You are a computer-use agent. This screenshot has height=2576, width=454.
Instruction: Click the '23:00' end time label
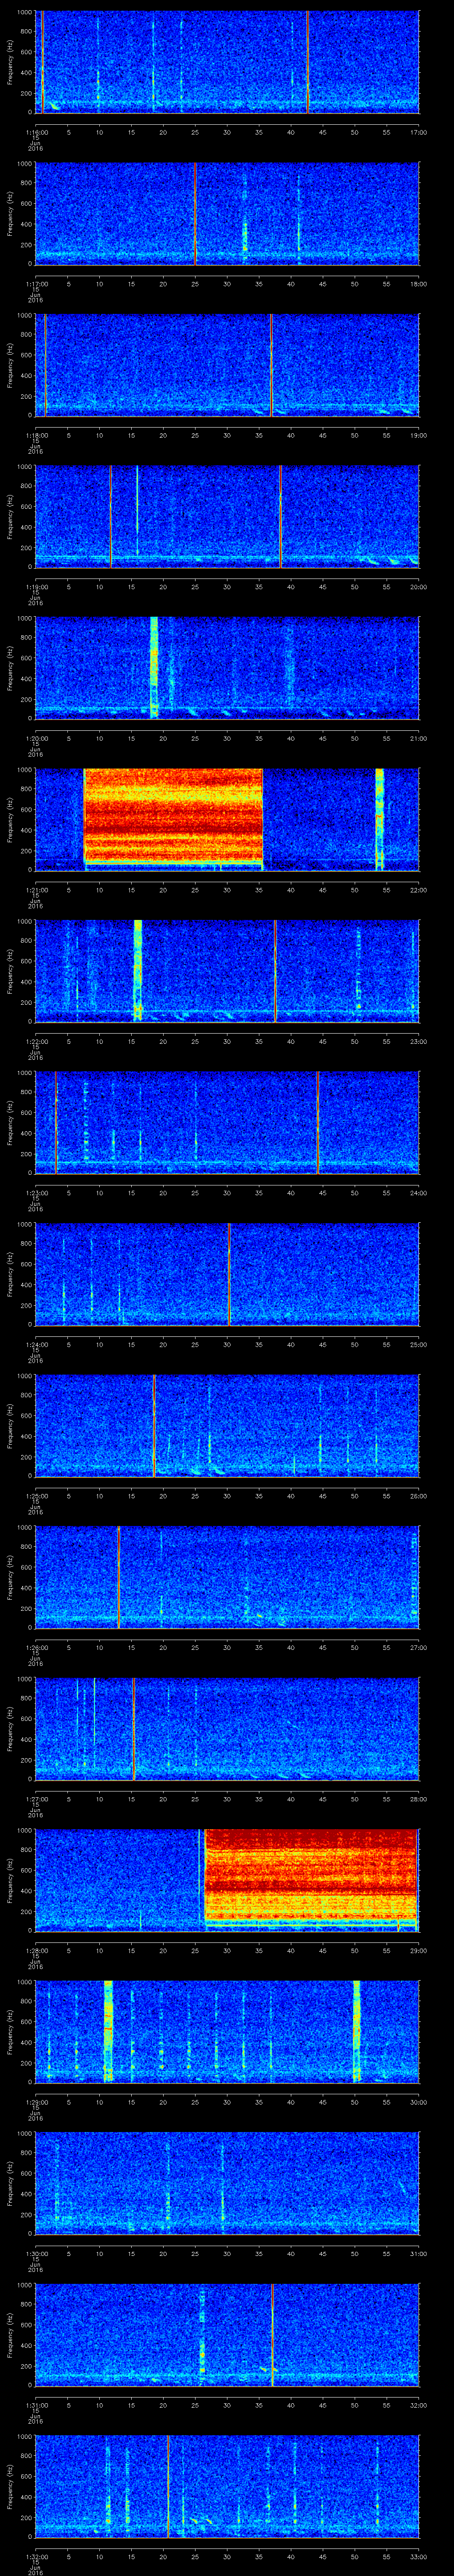click(x=418, y=1041)
